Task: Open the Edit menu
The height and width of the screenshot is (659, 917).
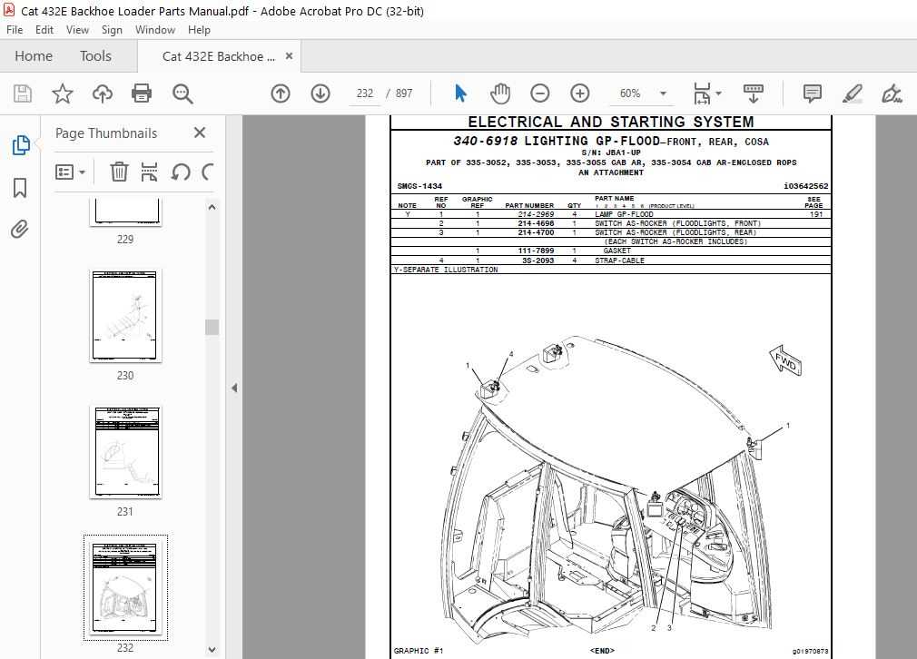Action: click(x=44, y=30)
